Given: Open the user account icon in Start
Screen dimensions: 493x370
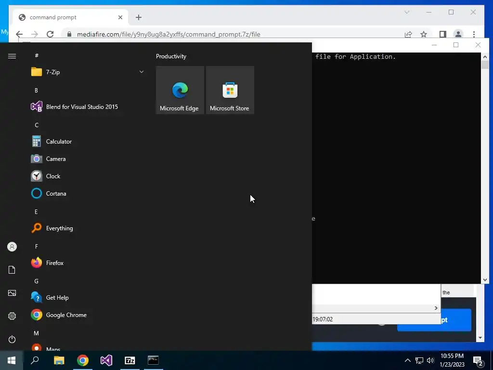Looking at the screenshot, I should pos(12,247).
